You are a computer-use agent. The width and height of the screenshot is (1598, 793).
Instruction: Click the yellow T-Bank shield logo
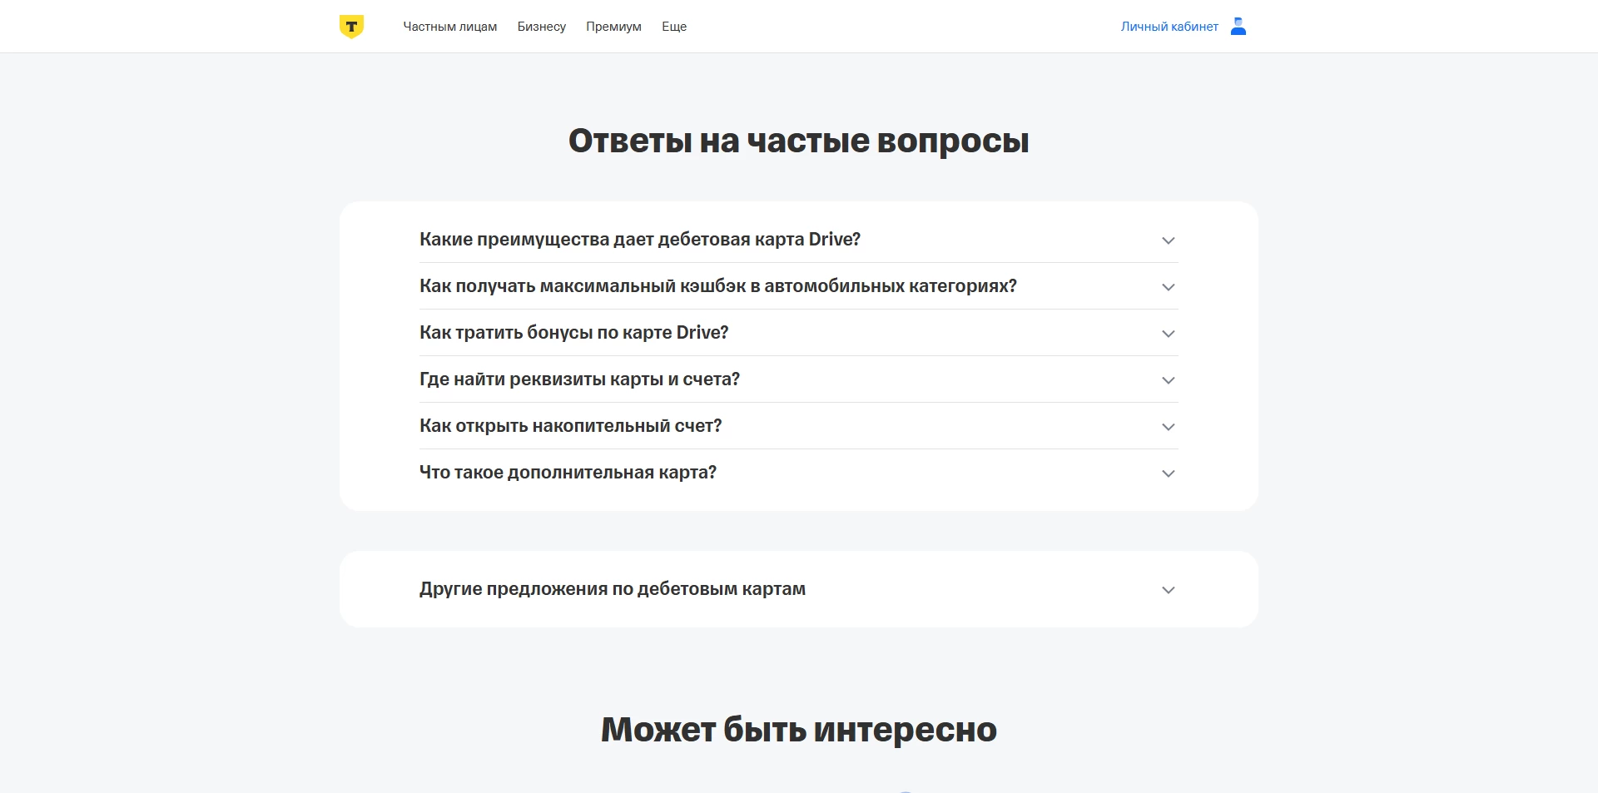pyautogui.click(x=350, y=26)
